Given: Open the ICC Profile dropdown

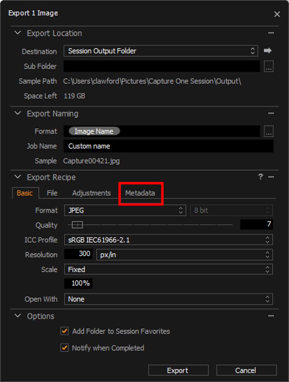Looking at the screenshot, I should (x=169, y=240).
